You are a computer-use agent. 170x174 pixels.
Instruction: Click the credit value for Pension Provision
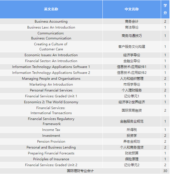(165, 142)
